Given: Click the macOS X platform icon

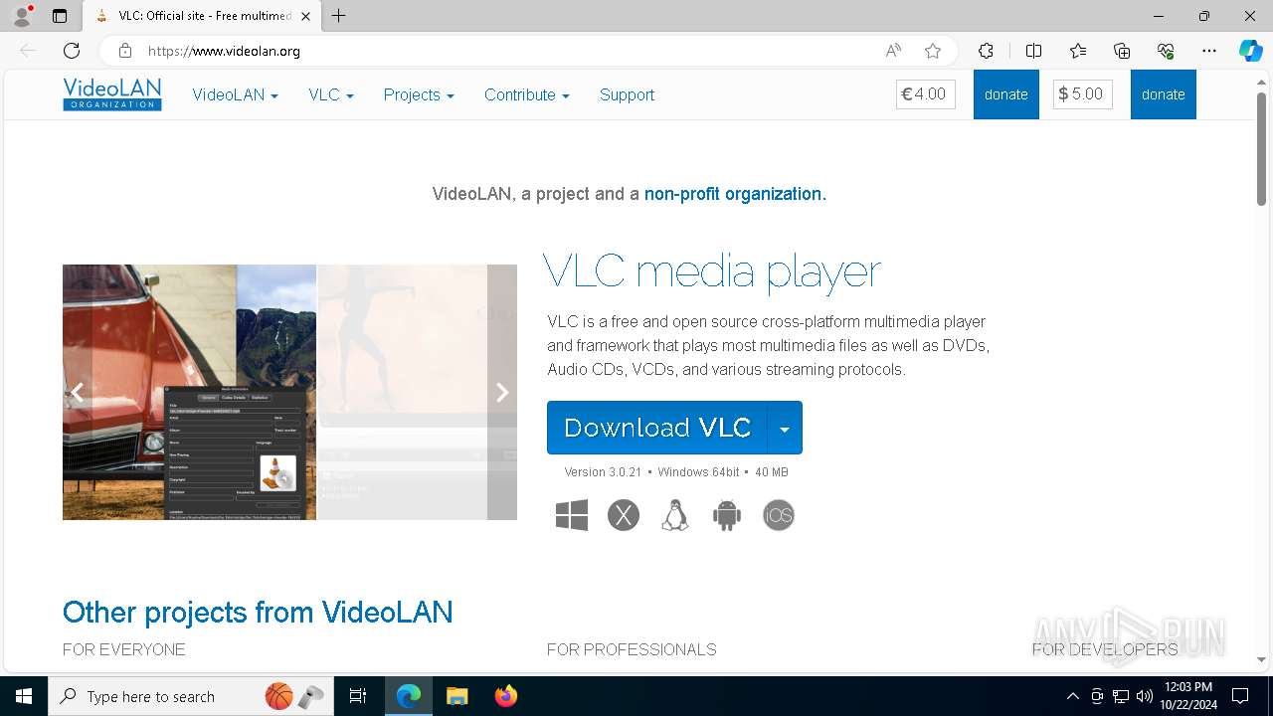Looking at the screenshot, I should (x=624, y=515).
